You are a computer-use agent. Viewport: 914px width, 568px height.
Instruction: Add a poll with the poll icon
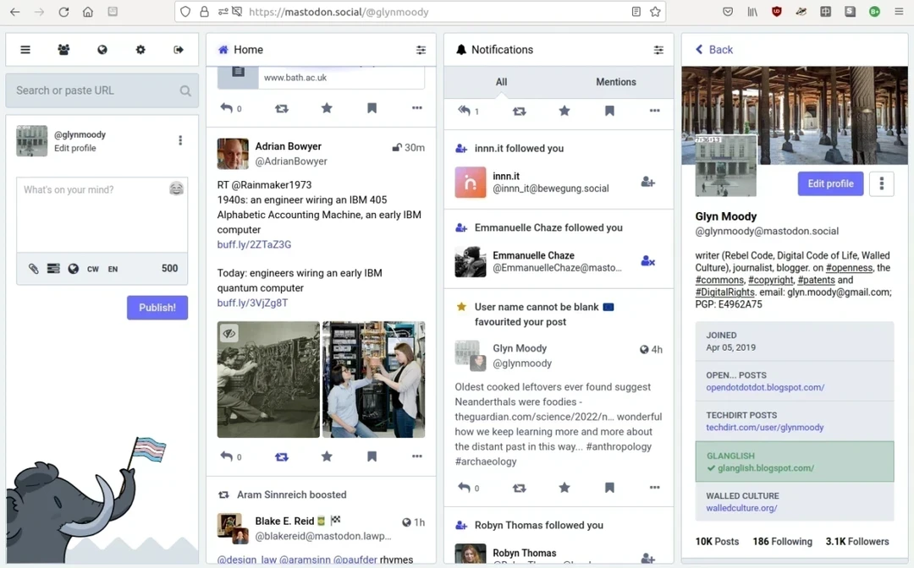[53, 268]
